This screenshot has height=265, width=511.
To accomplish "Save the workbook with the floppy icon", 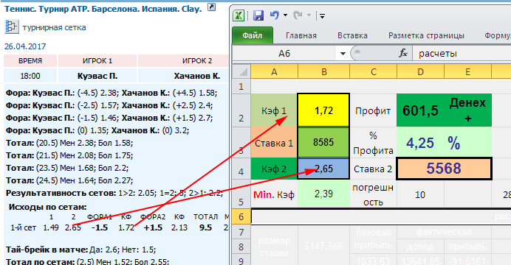I will tap(258, 15).
